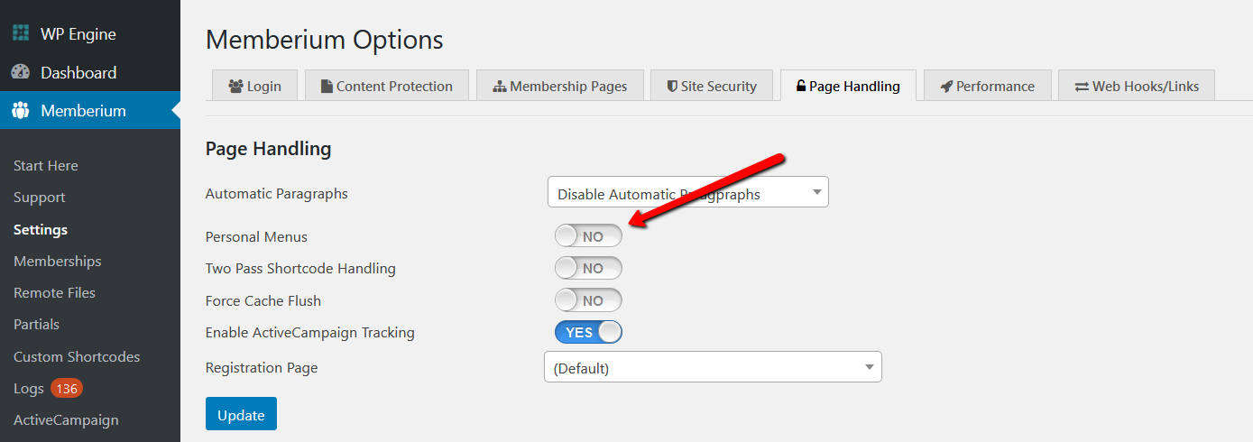Open the Memberships sidebar menu item
1253x442 pixels.
[58, 261]
